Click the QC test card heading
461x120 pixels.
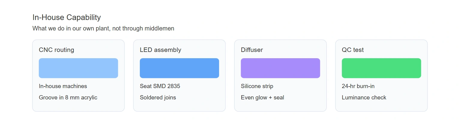[x=353, y=50]
